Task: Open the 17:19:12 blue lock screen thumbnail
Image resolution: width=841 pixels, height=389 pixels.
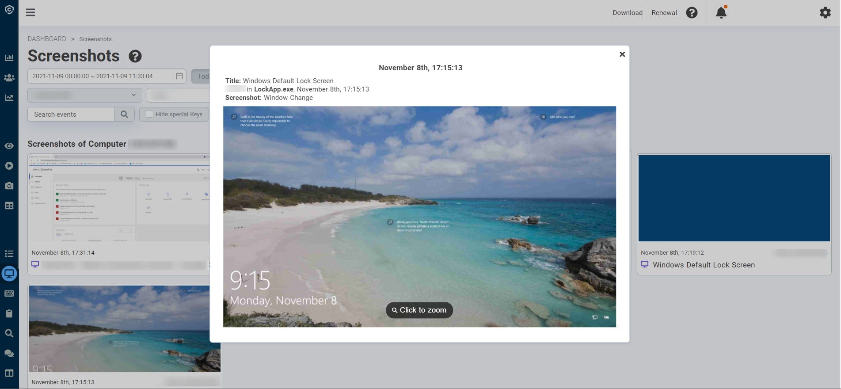Action: pos(734,198)
